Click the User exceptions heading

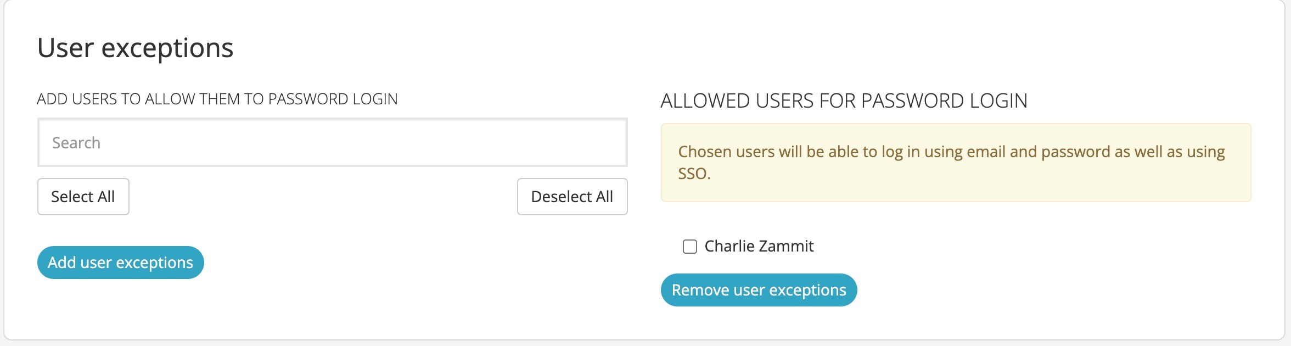click(x=135, y=48)
